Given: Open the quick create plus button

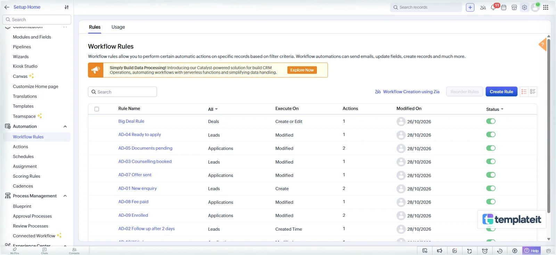Looking at the screenshot, I should pyautogui.click(x=470, y=7).
